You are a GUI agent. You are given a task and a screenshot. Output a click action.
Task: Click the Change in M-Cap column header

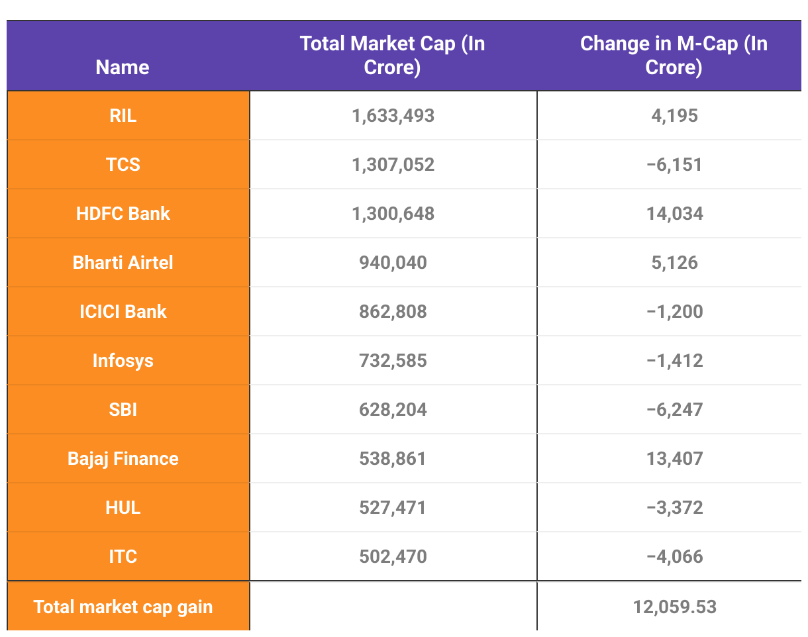pos(674,56)
